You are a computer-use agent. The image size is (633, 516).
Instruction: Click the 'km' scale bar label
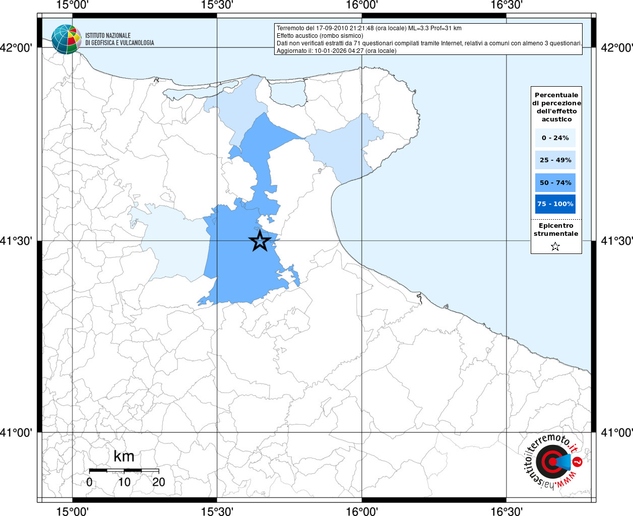pyautogui.click(x=124, y=457)
